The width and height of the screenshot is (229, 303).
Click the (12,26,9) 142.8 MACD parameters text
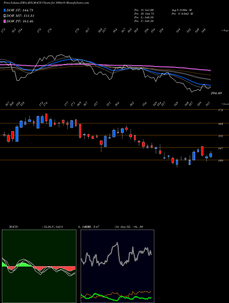tap(52, 227)
